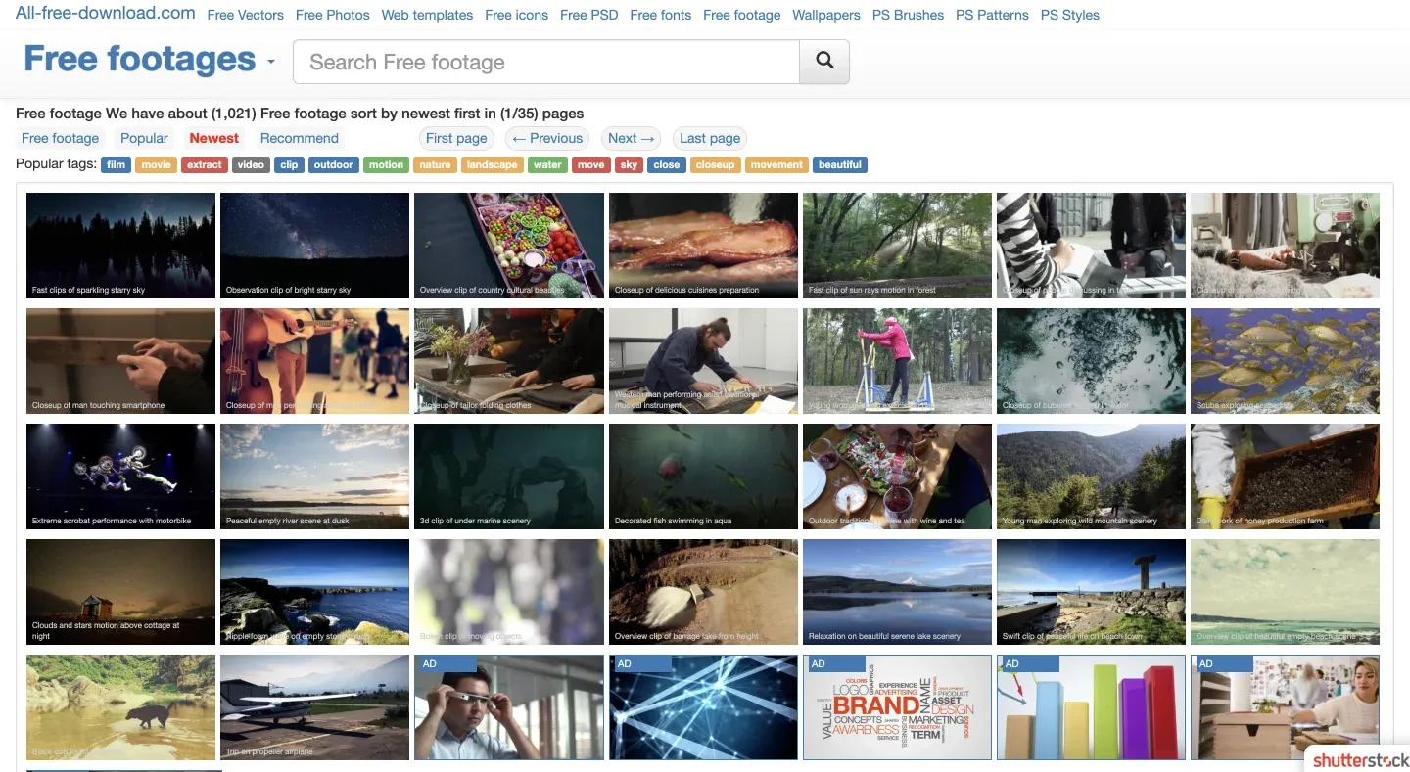1410x772 pixels.
Task: Open the extreme acrobat motorbike performance clip
Action: pos(120,476)
